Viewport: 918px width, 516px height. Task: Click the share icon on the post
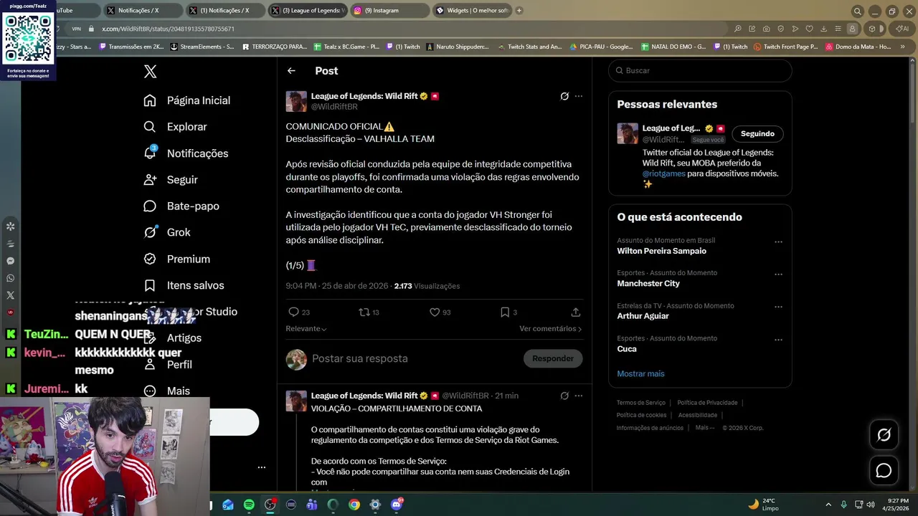tap(575, 312)
